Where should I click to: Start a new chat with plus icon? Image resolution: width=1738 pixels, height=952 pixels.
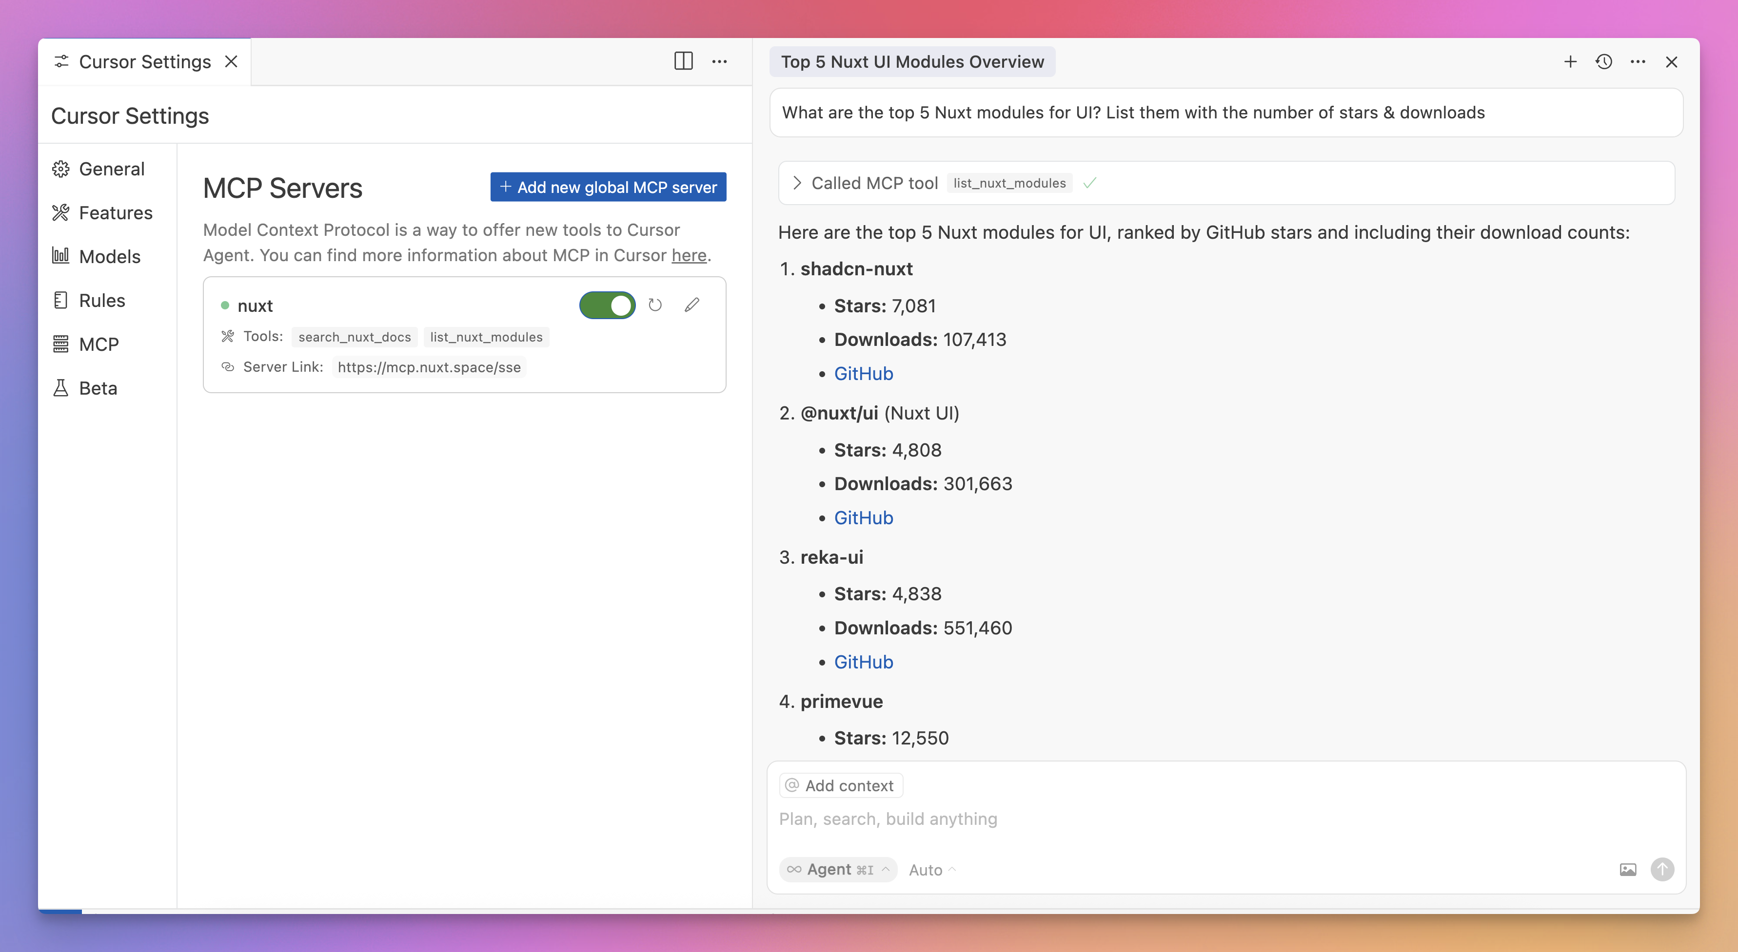point(1570,62)
